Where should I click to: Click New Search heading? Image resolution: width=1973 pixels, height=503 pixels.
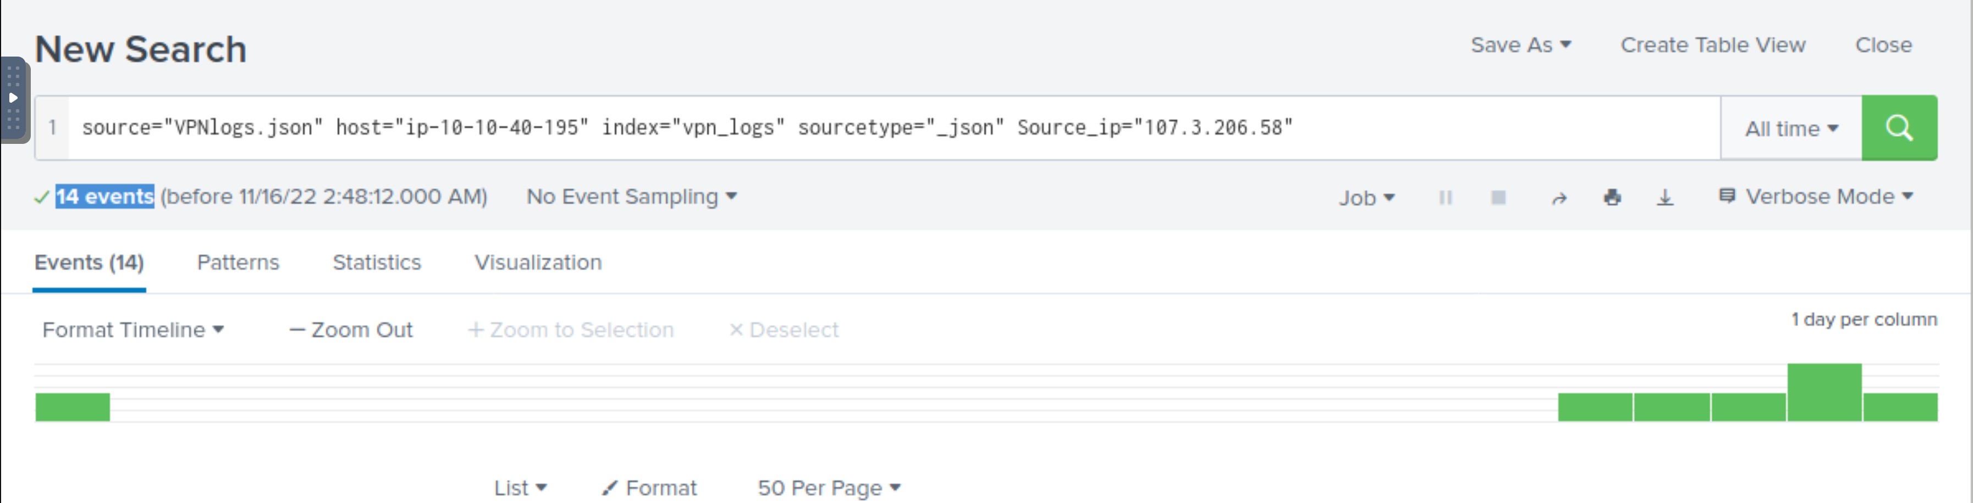coord(141,49)
